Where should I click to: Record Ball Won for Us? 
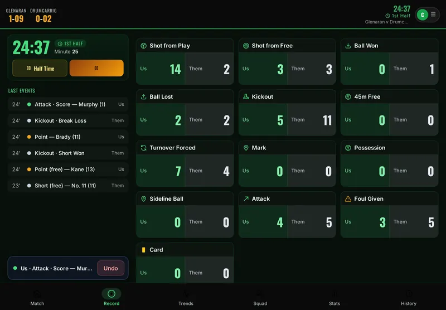[365, 69]
